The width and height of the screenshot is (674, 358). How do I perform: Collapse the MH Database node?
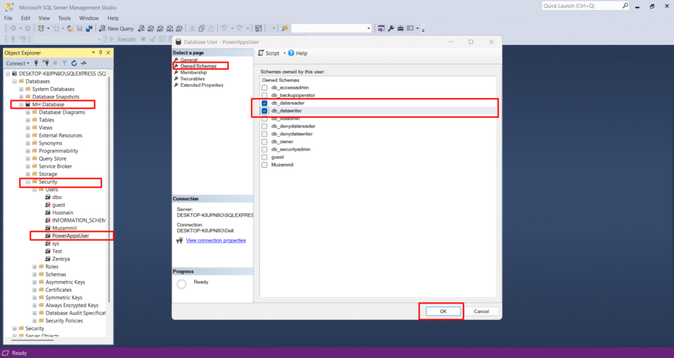(x=20, y=105)
